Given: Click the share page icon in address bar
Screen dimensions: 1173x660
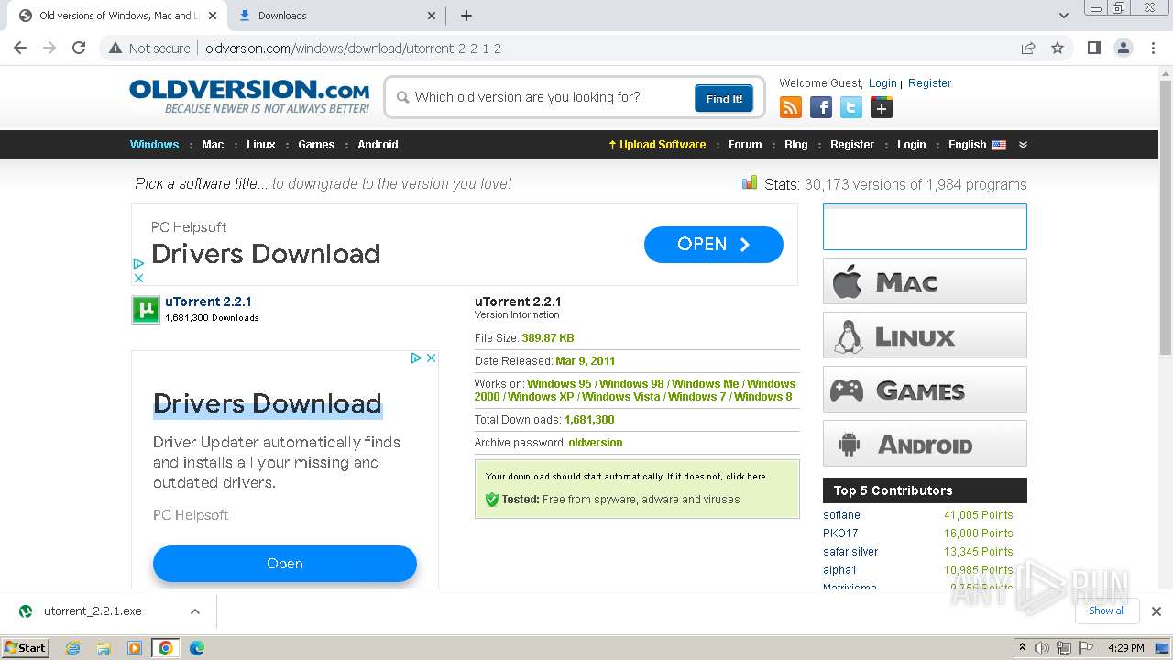Looking at the screenshot, I should (x=1028, y=49).
